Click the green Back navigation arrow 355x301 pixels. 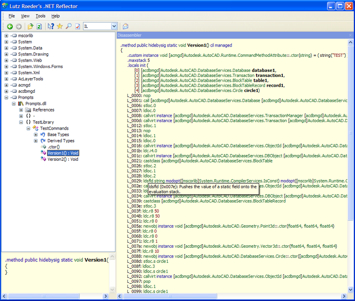[x=9, y=27]
